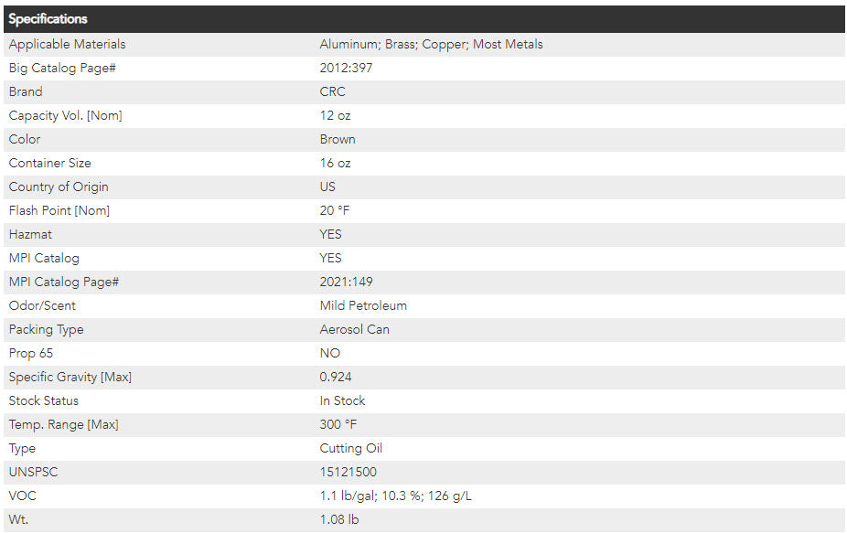Select the Brown color value
This screenshot has width=847, height=533.
338,139
